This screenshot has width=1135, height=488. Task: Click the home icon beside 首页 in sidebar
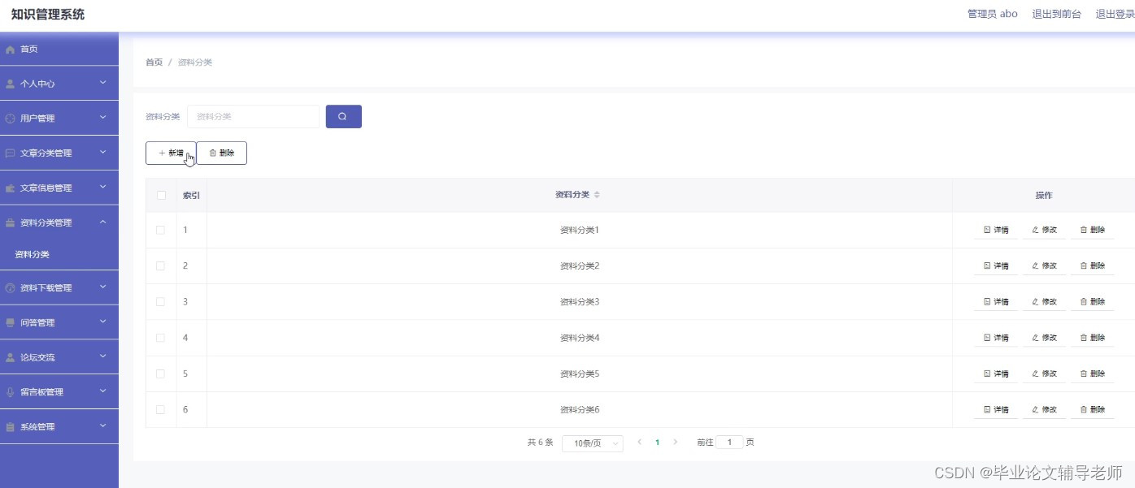click(x=10, y=50)
